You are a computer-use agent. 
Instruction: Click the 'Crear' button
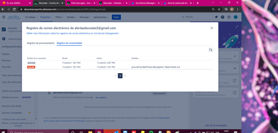pos(116,17)
